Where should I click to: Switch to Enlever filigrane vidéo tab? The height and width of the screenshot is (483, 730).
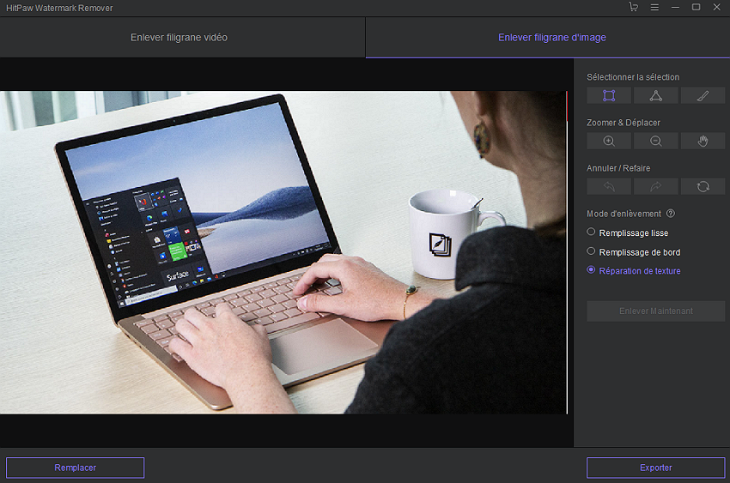(179, 38)
